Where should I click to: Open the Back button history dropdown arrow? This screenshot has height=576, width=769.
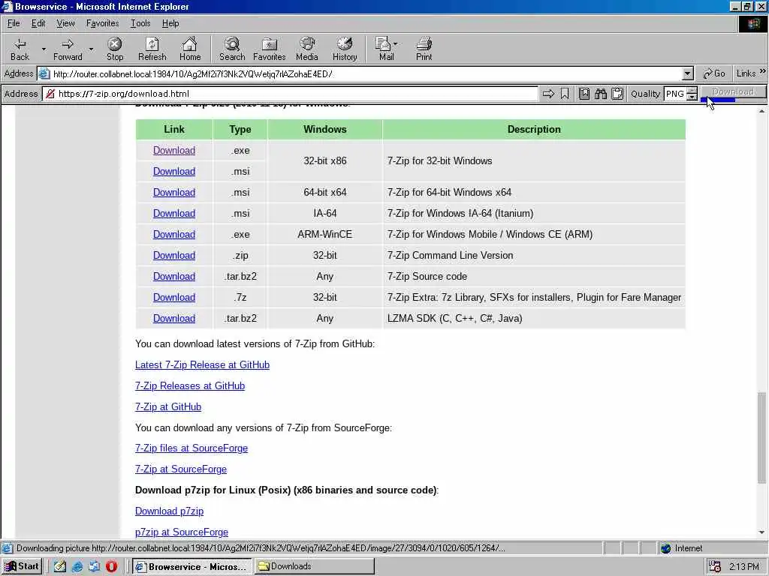tap(43, 49)
